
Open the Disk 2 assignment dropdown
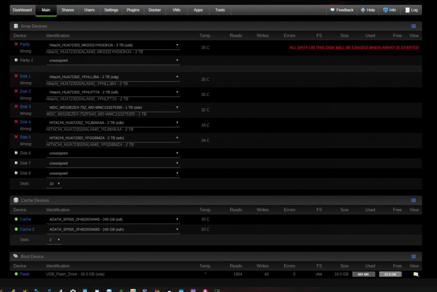click(113, 92)
